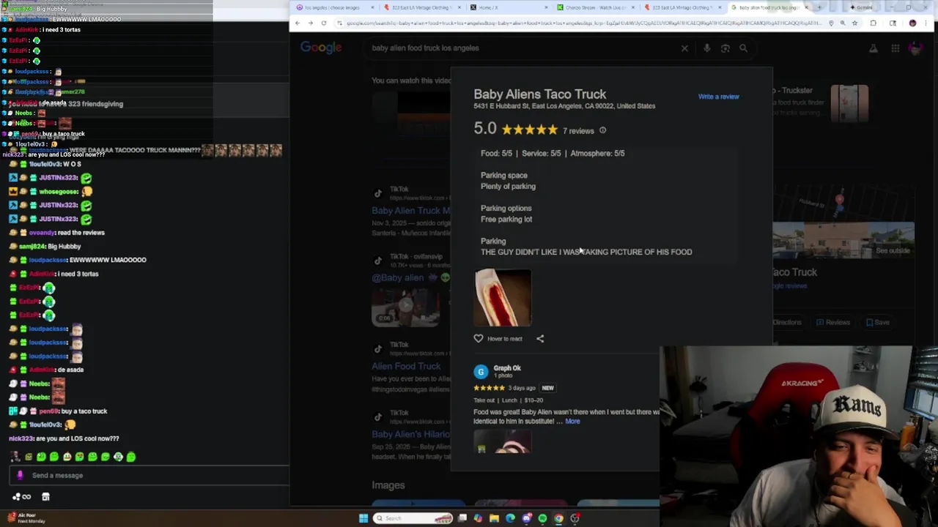Click the browser forward arrow
The height and width of the screenshot is (527, 938).
point(310,23)
